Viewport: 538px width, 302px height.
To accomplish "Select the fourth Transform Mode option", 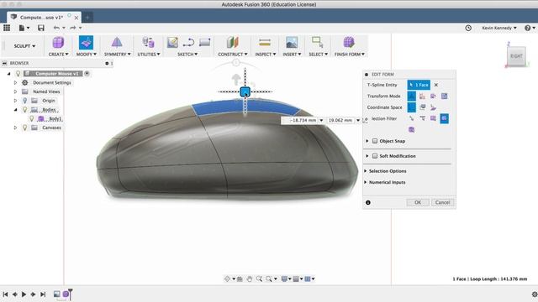I will click(445, 96).
